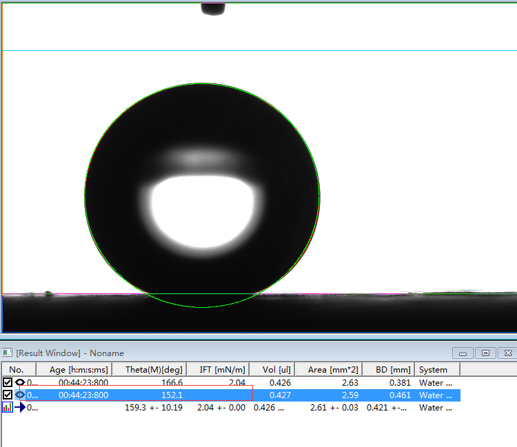Sort by Age [h:m:s:ms] column header
The width and height of the screenshot is (517, 447).
[79, 370]
